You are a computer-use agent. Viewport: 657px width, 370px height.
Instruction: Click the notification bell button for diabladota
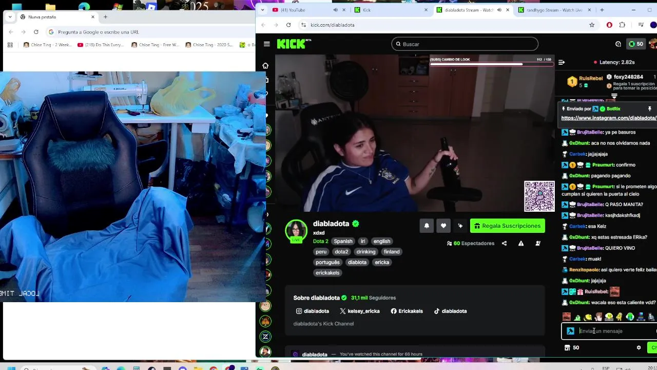427,226
